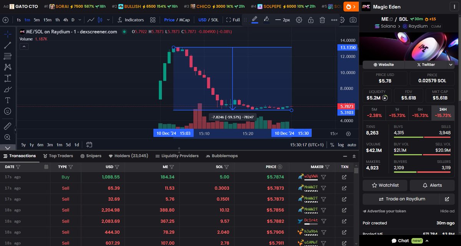The width and height of the screenshot is (461, 246).
Task: Open transaction link for the 1,088.55 Buy row
Action: click(344, 177)
